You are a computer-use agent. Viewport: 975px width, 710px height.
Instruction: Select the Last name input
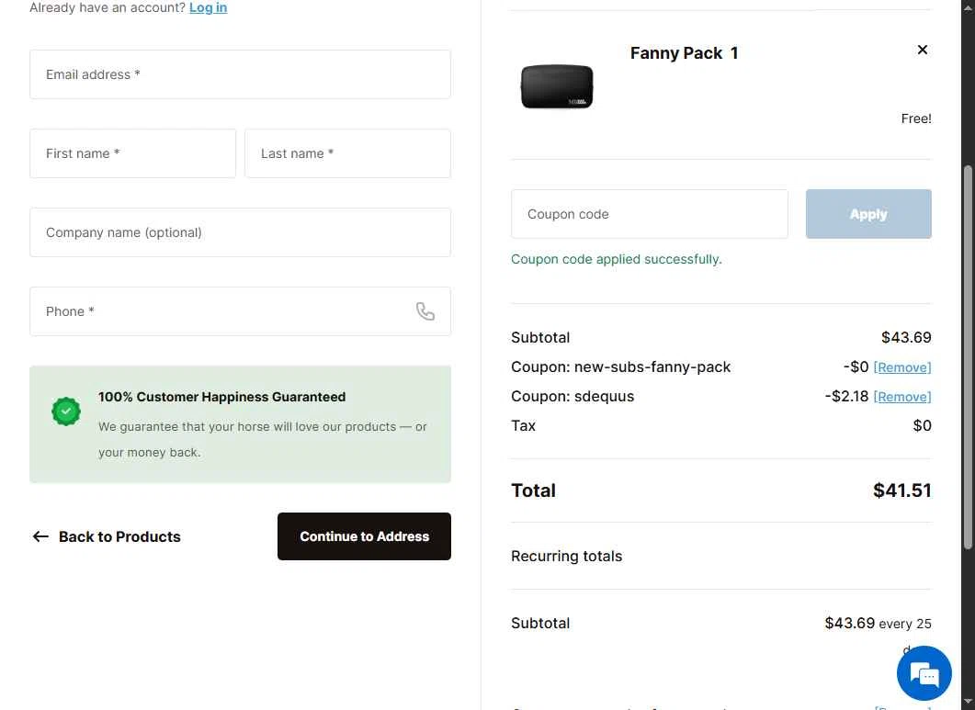click(x=347, y=153)
